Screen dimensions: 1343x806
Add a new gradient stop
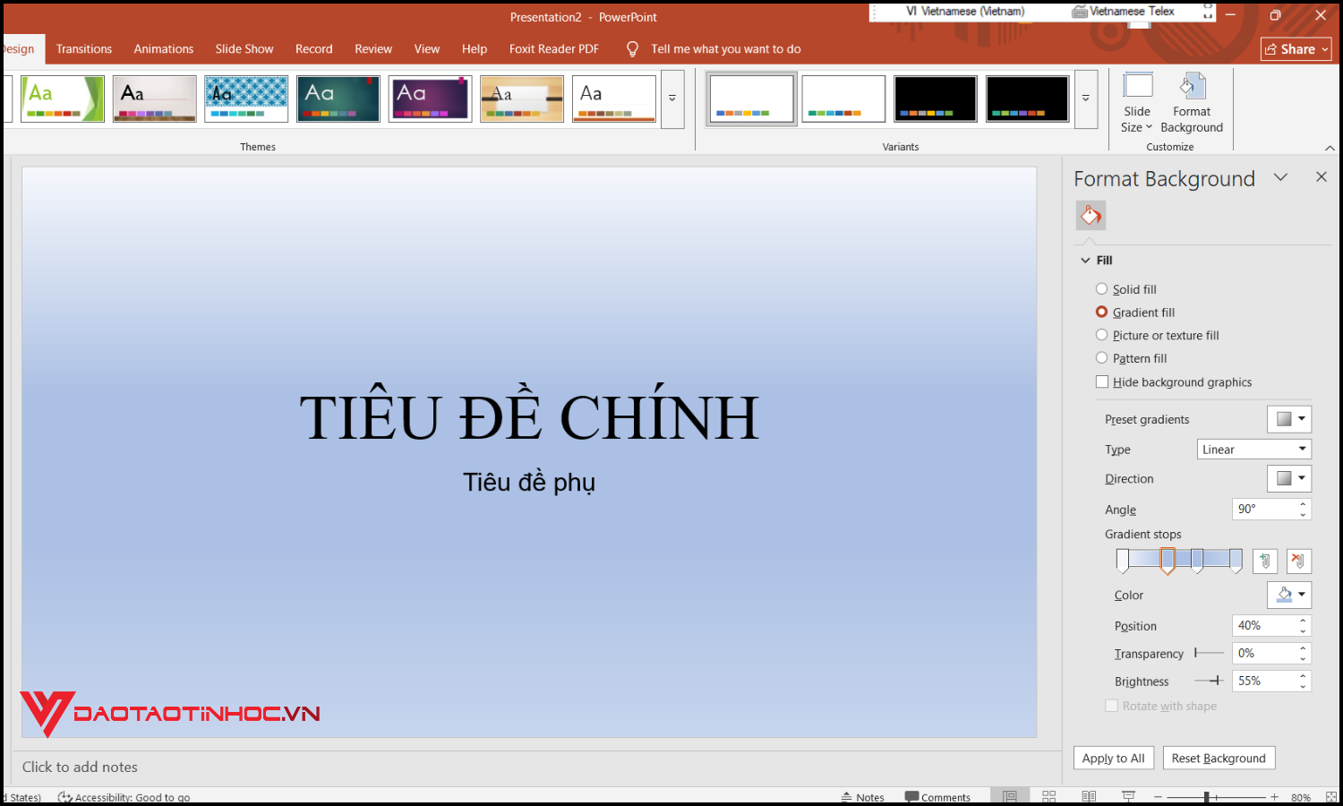click(1264, 561)
